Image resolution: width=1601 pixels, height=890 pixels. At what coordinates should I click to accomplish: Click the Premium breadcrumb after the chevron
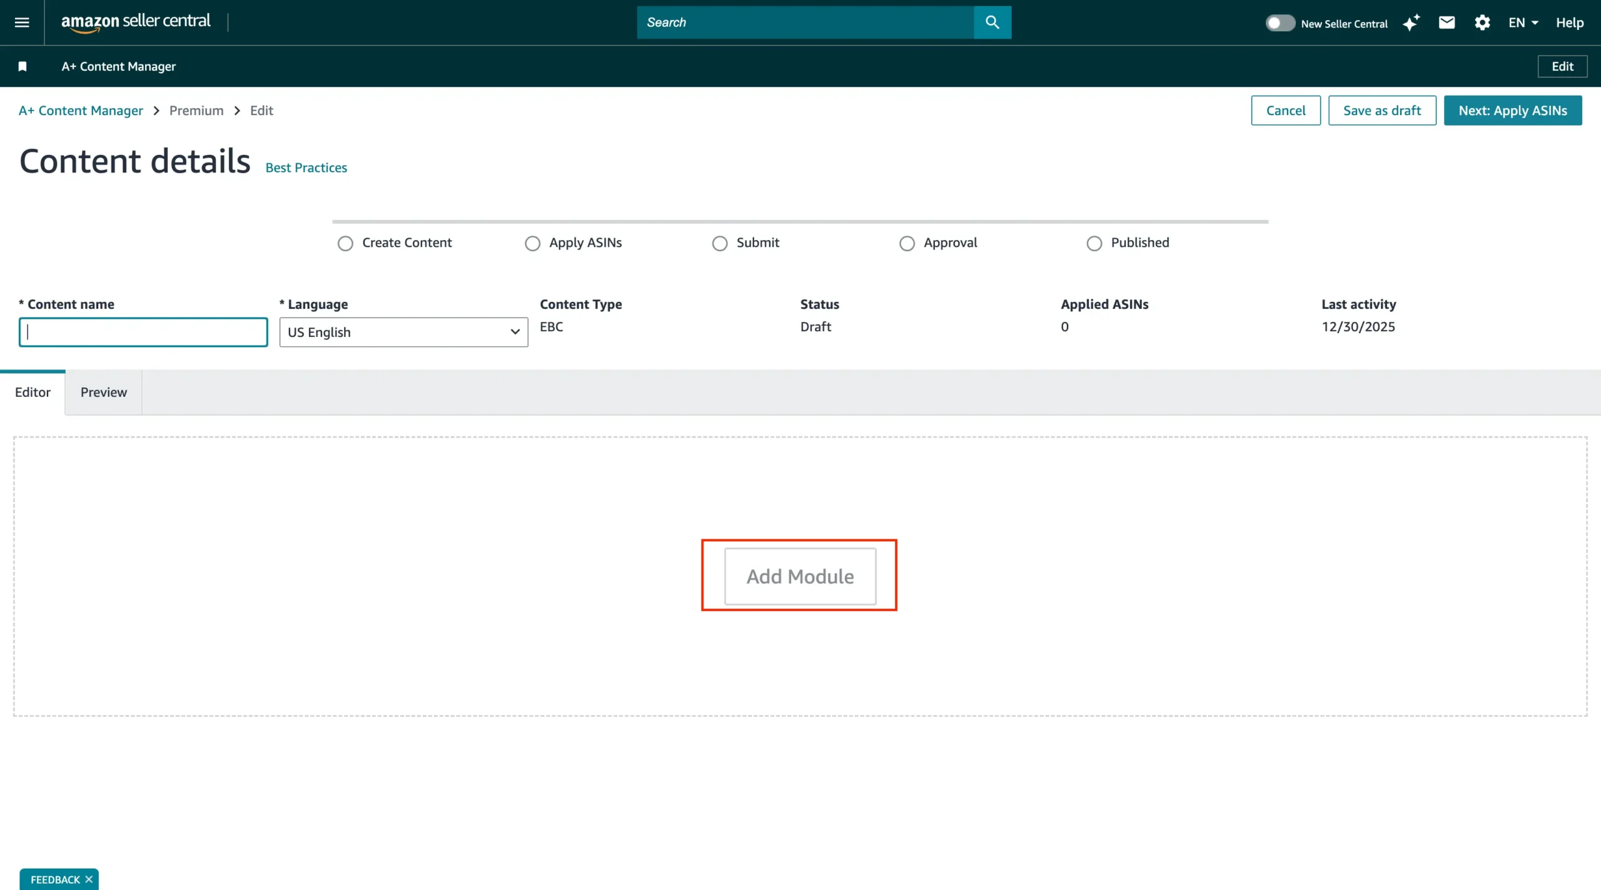[x=196, y=111]
